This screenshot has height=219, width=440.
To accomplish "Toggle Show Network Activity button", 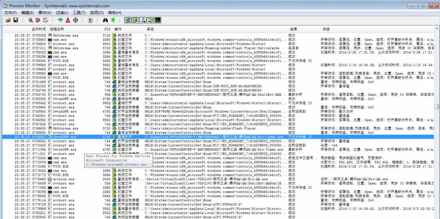I will (x=143, y=20).
